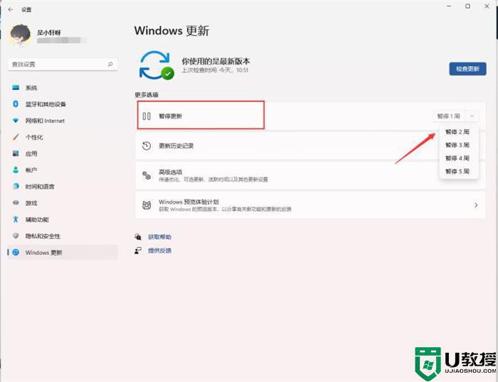Choose 暂停 2 周 from the list
This screenshot has width=498, height=382.
point(457,132)
